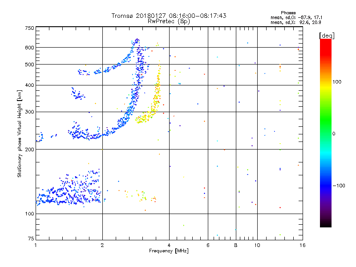Click x-axis tick label '1'
This screenshot has height=267, width=356.
coord(36,245)
